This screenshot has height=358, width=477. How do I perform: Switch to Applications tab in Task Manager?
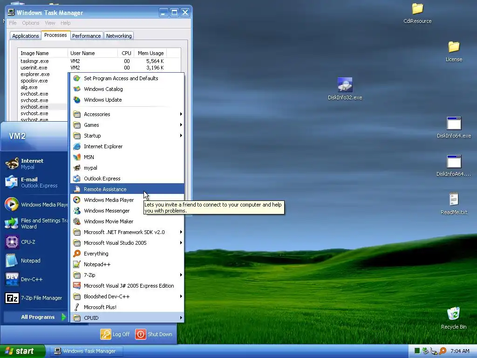pyautogui.click(x=26, y=36)
